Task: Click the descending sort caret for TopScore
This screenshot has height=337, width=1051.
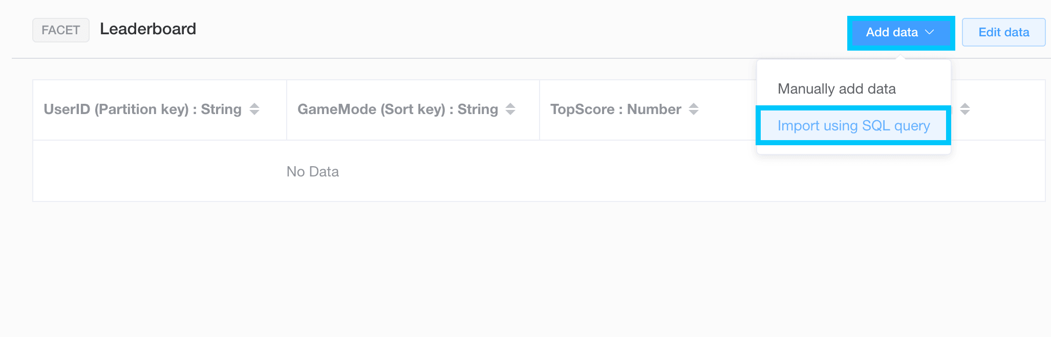Action: pos(694,113)
